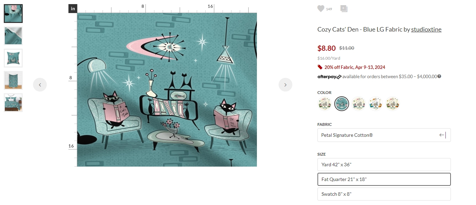Image resolution: width=476 pixels, height=205 pixels.
Task: Select the Yard 42" x 36" size
Action: (384, 165)
